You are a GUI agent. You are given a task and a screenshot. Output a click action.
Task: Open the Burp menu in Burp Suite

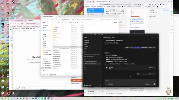[16, 28]
